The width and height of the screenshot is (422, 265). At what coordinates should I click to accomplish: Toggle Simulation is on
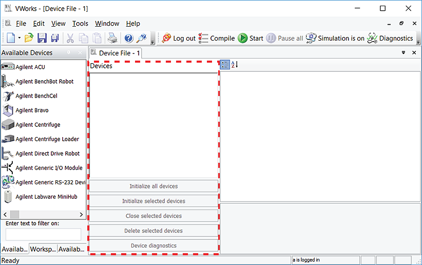tap(335, 39)
